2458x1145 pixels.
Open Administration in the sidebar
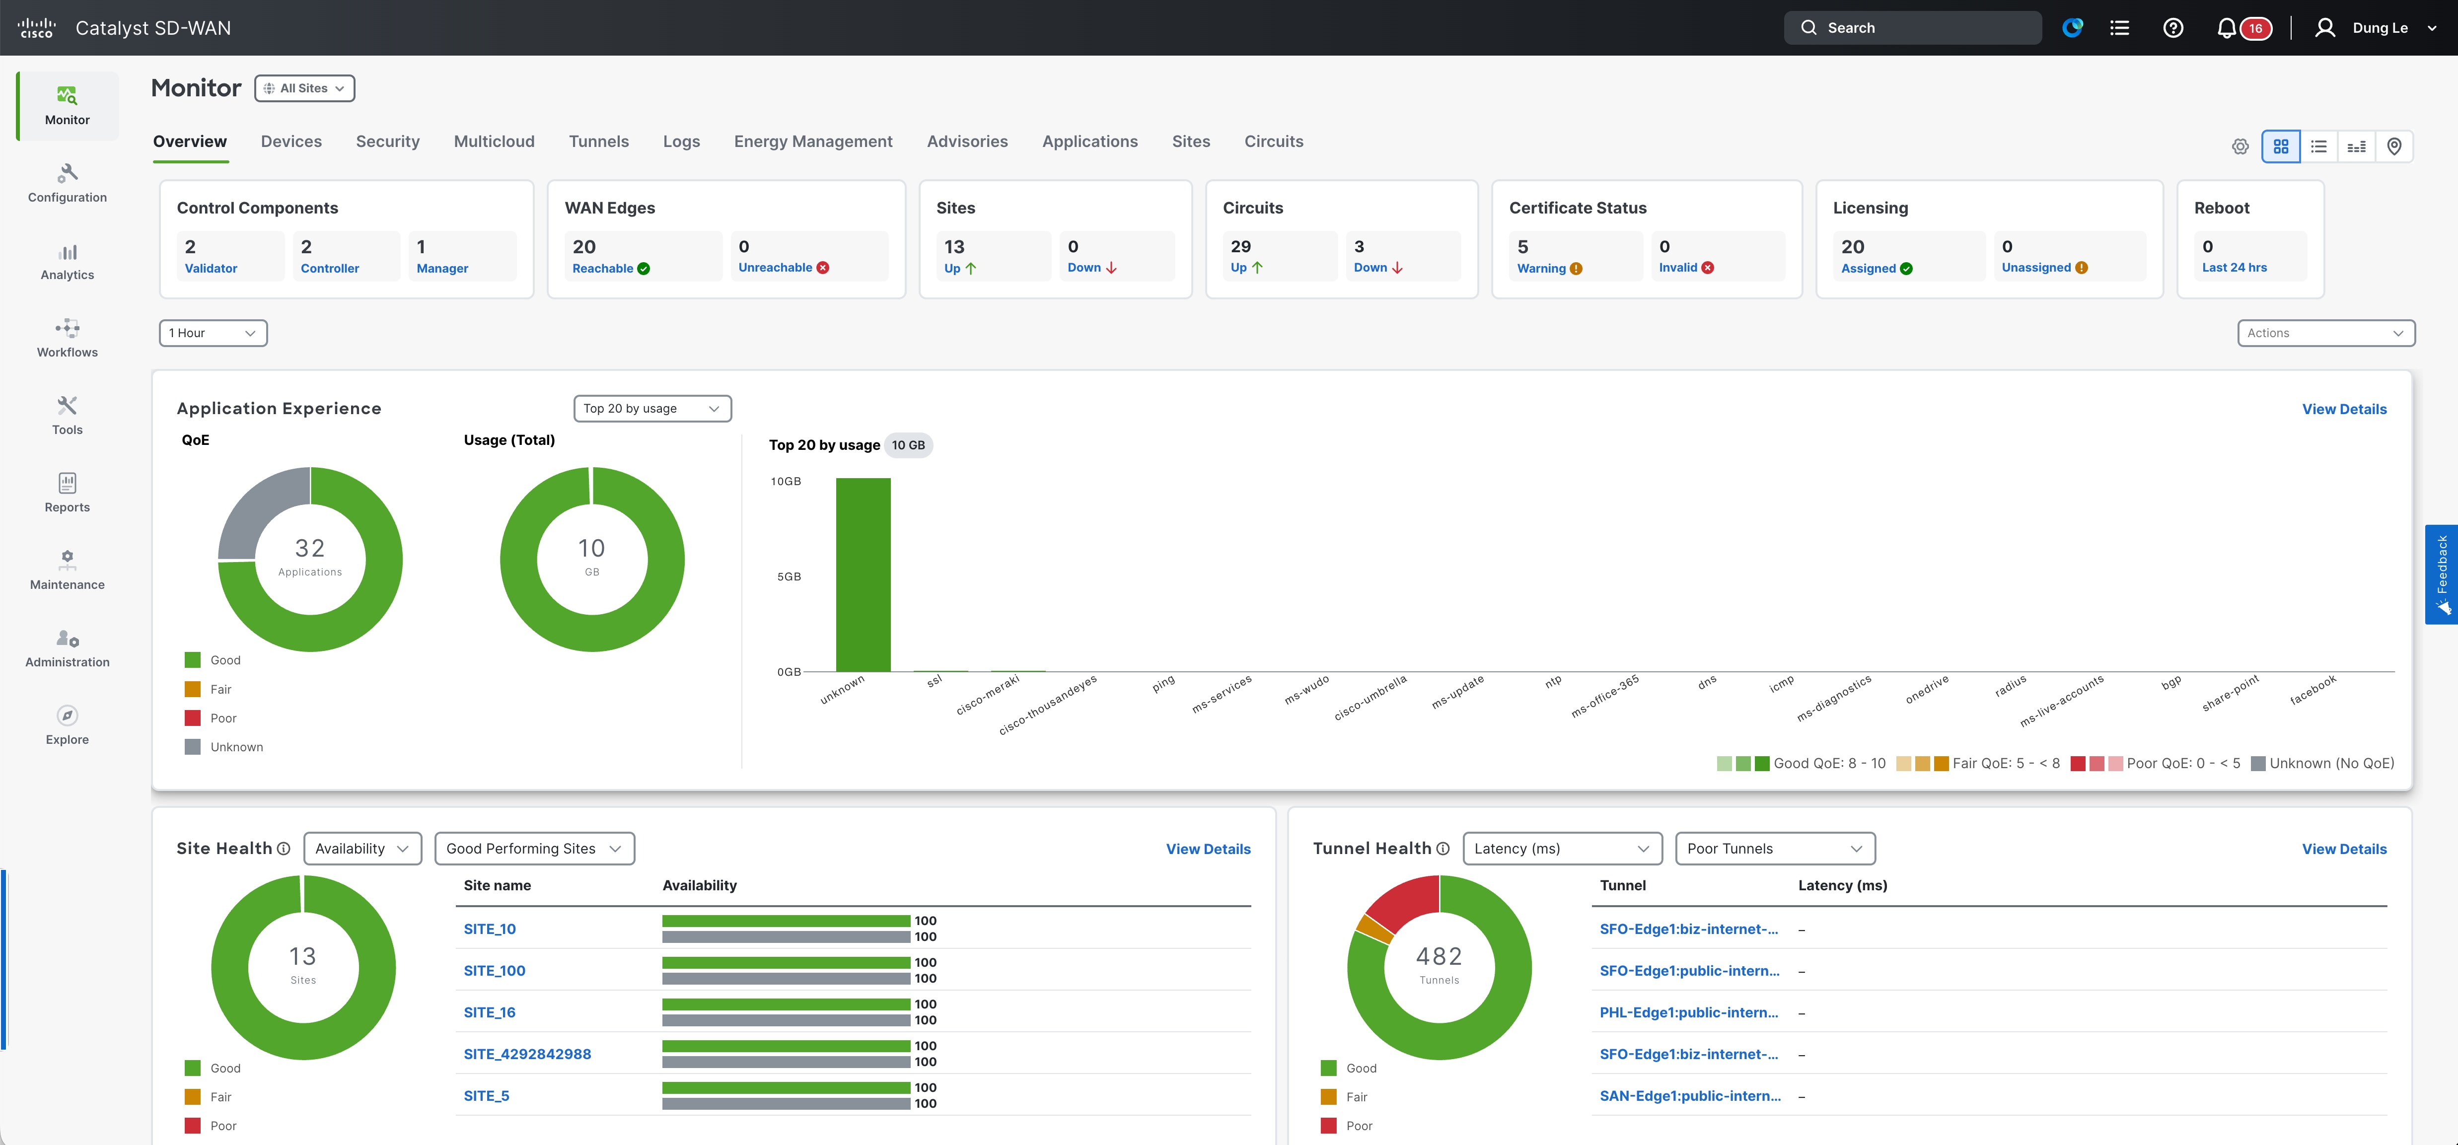(x=67, y=648)
